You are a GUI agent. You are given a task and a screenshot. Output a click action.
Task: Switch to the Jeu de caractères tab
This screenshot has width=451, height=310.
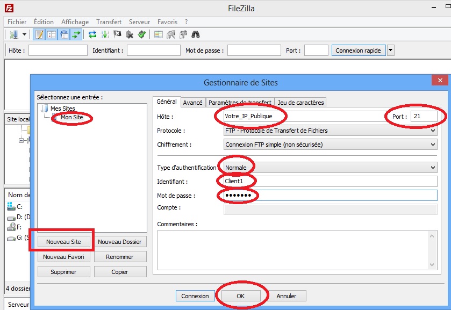300,103
